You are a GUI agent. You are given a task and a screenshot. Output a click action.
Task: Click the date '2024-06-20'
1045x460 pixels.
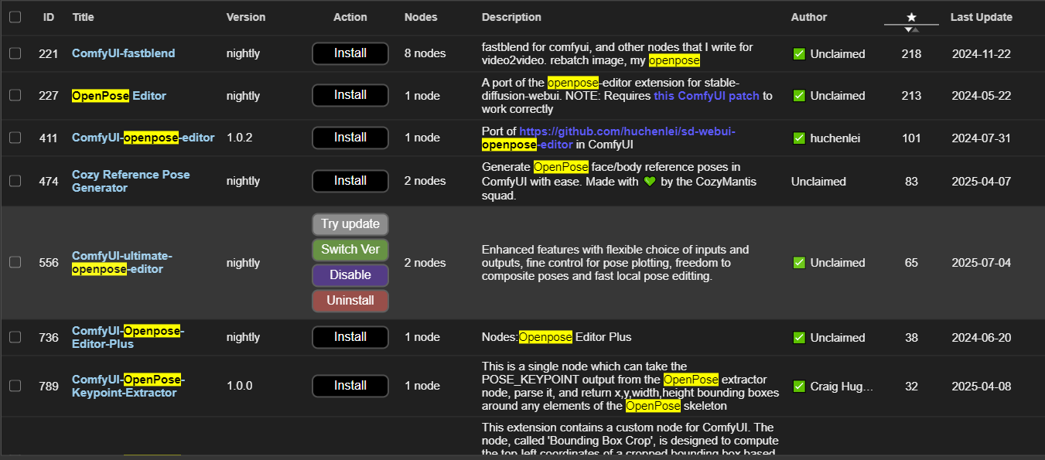[982, 338]
